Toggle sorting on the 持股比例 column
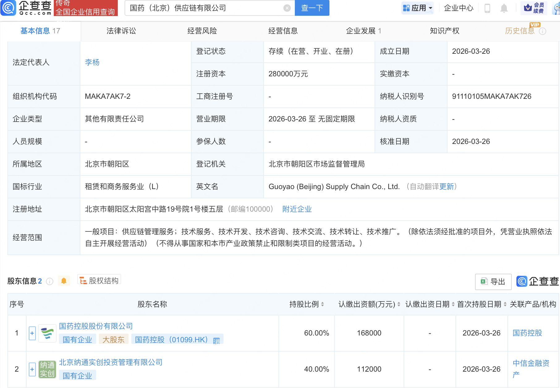The image size is (560, 388). coord(323,304)
